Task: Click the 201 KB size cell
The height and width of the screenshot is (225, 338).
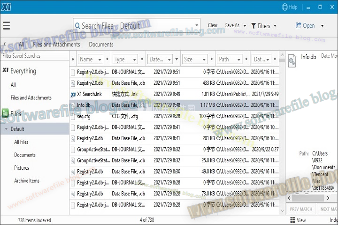Action: pos(208,138)
